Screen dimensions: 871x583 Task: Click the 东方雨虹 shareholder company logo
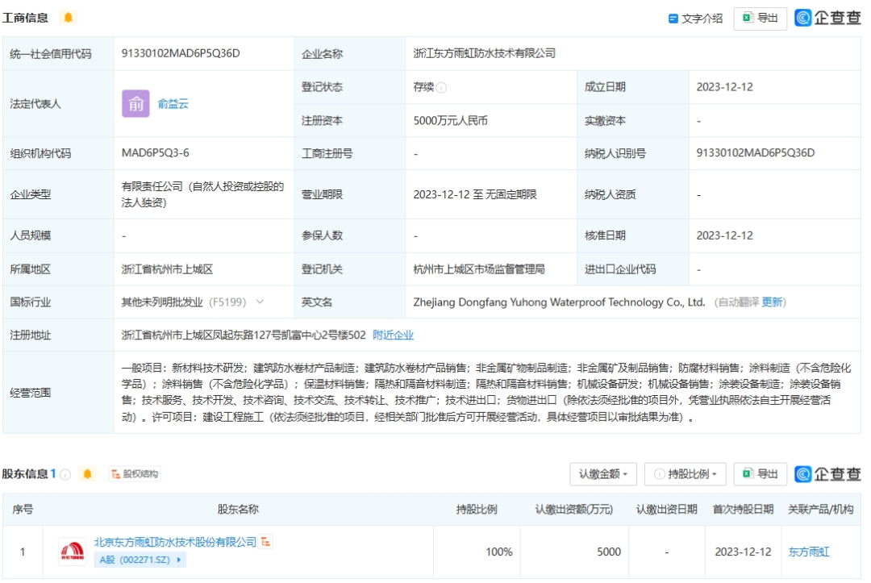point(72,552)
